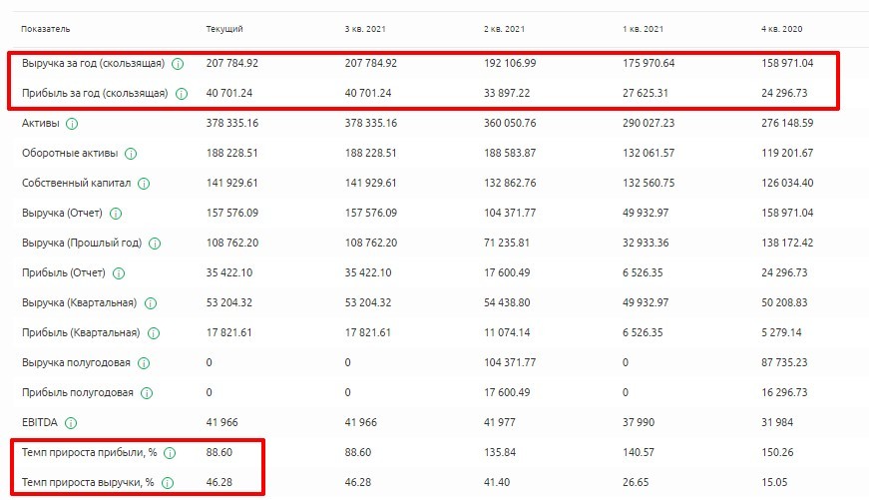Click the info icon beside Оборотные активы
The height and width of the screenshot is (500, 869).
[131, 154]
